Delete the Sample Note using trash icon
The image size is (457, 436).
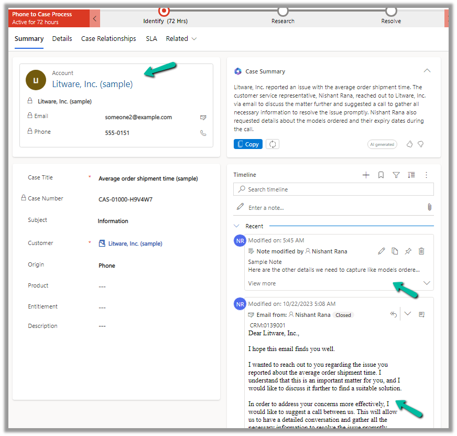(x=421, y=251)
